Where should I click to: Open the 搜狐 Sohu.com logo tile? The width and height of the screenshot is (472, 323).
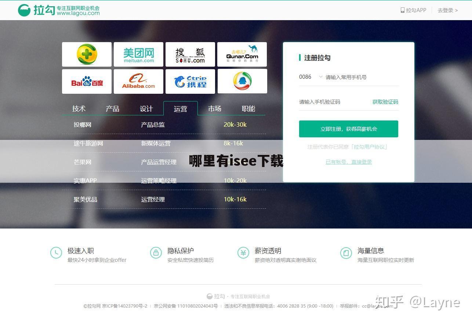coord(190,54)
